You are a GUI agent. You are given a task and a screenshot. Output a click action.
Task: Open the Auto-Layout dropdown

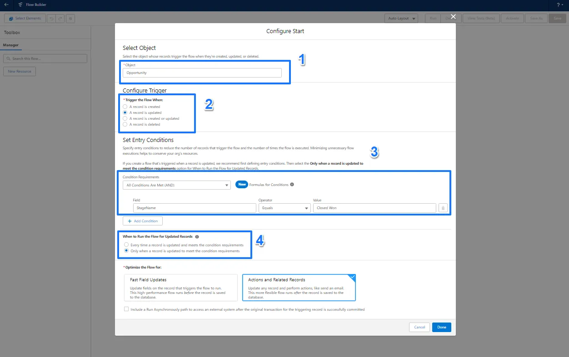[401, 19]
